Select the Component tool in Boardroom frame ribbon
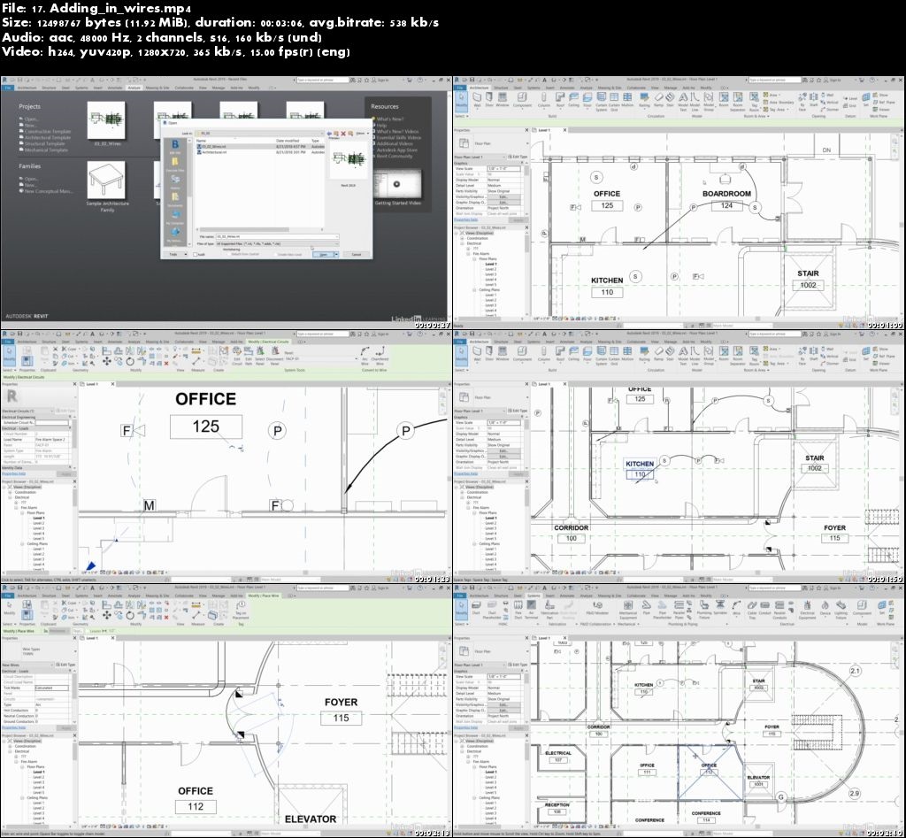 click(522, 100)
